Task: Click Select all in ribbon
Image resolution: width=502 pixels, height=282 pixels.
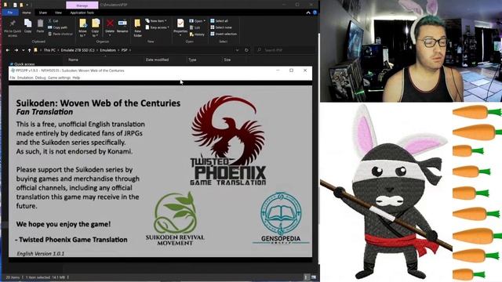Action: pos(219,21)
